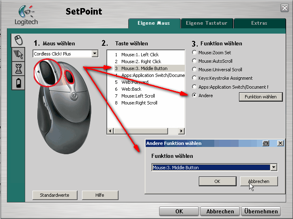The width and height of the screenshot is (293, 219).
Task: Select the Mouse:Zoom Set radio option
Action: tap(194, 52)
